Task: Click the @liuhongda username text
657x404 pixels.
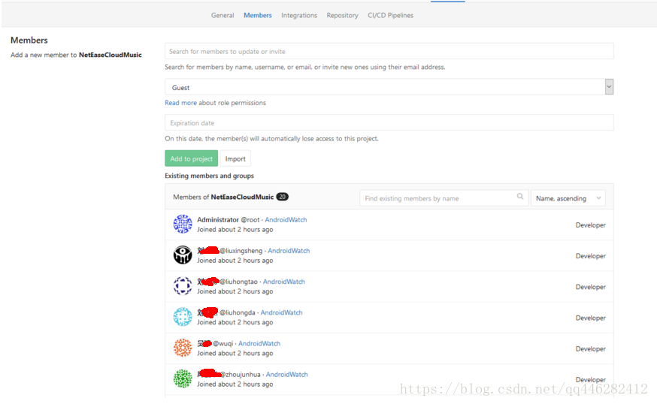Action: [237, 312]
